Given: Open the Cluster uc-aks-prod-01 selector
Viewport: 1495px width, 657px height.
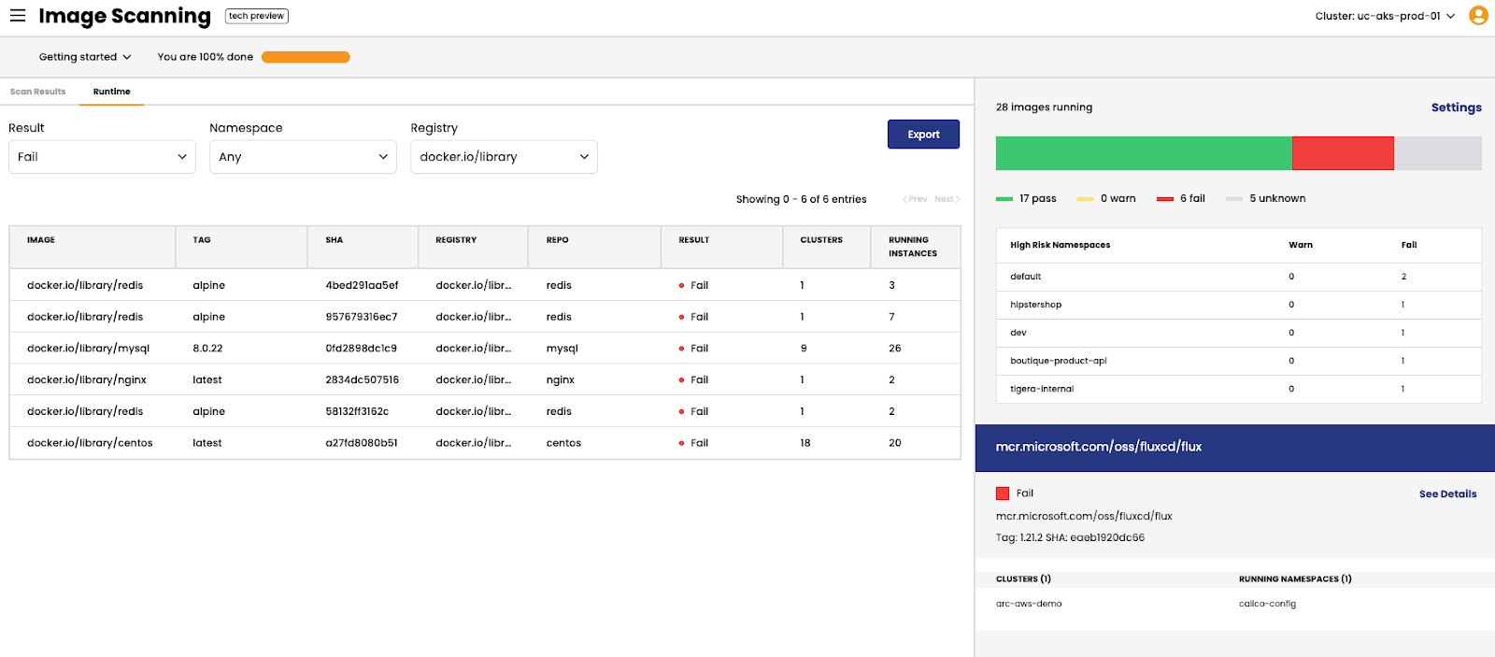Looking at the screenshot, I should pyautogui.click(x=1386, y=16).
